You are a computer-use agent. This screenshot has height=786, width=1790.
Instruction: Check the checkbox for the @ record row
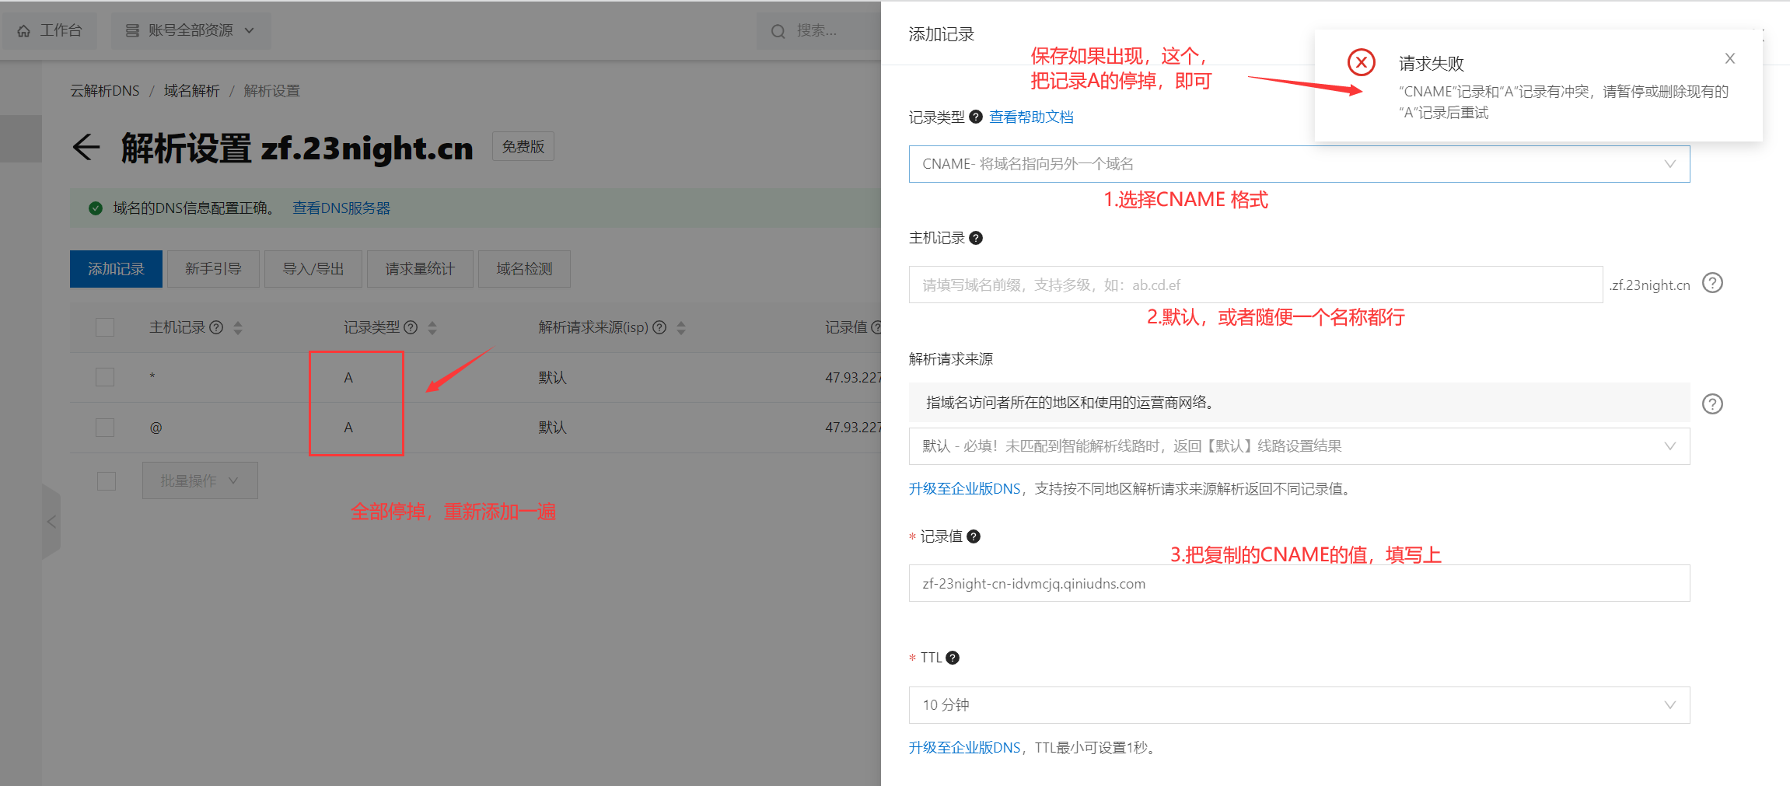[x=105, y=428]
